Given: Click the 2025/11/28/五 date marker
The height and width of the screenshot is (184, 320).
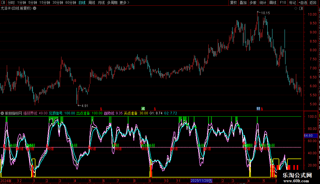Looking at the screenshot, I should tap(201, 181).
